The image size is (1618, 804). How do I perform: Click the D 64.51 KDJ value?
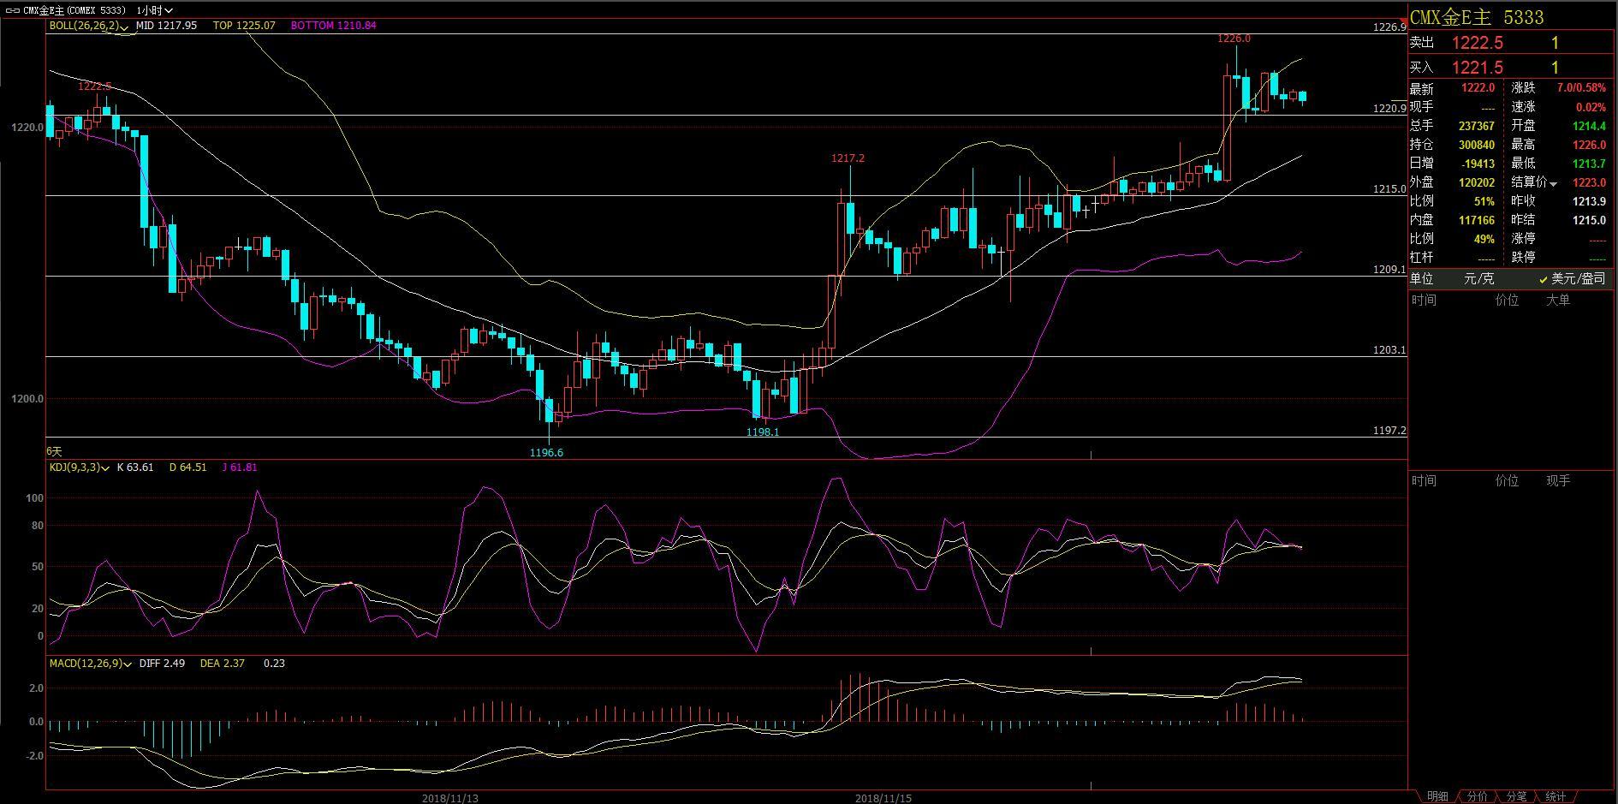pyautogui.click(x=187, y=468)
